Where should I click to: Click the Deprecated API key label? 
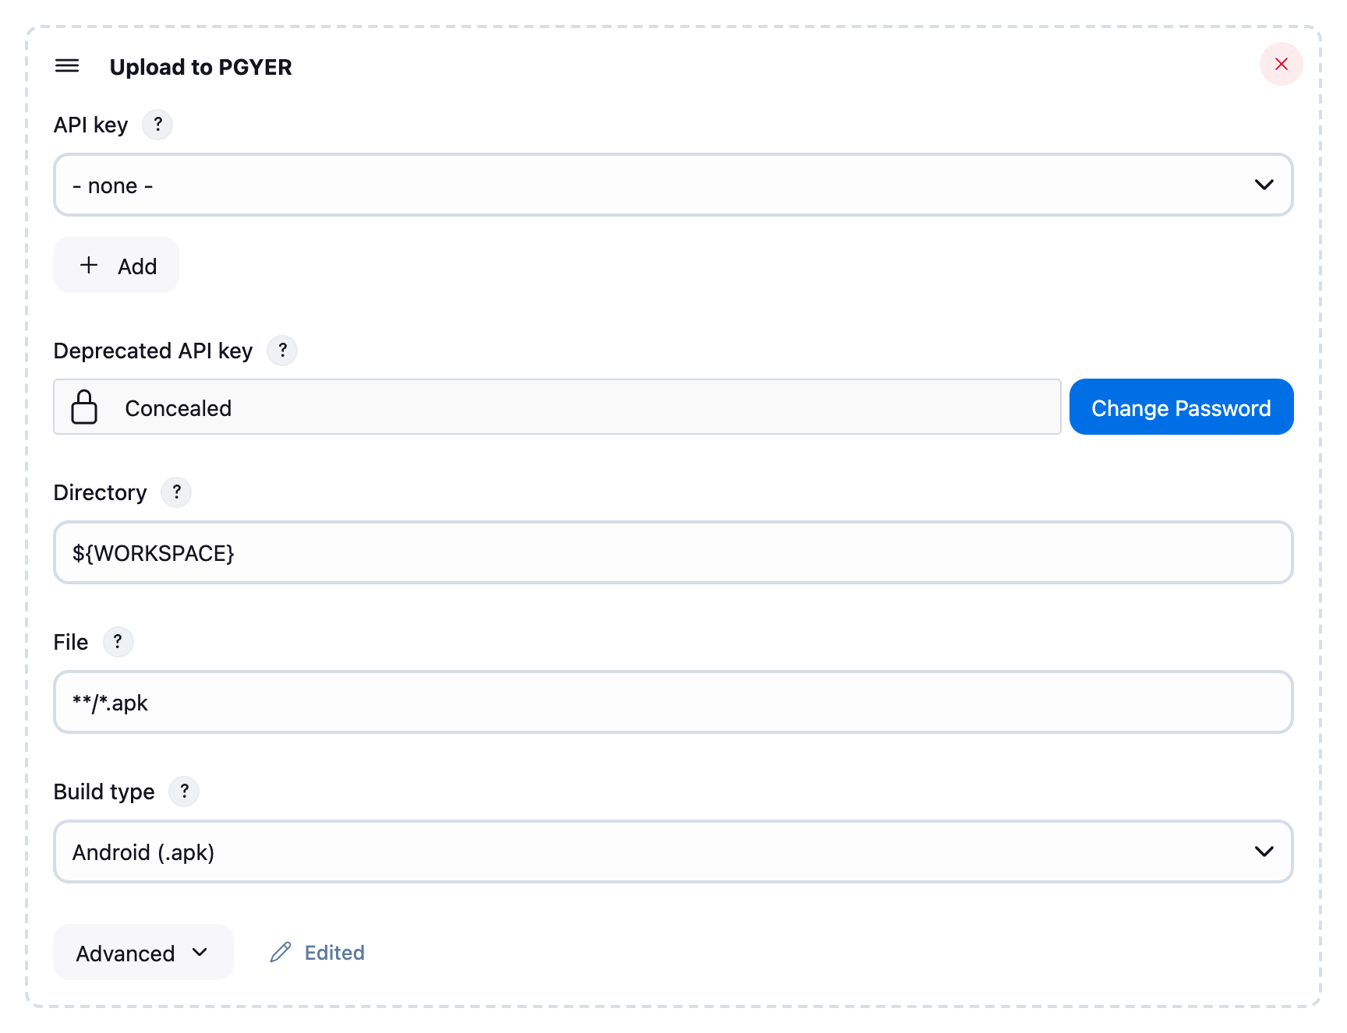coord(154,351)
